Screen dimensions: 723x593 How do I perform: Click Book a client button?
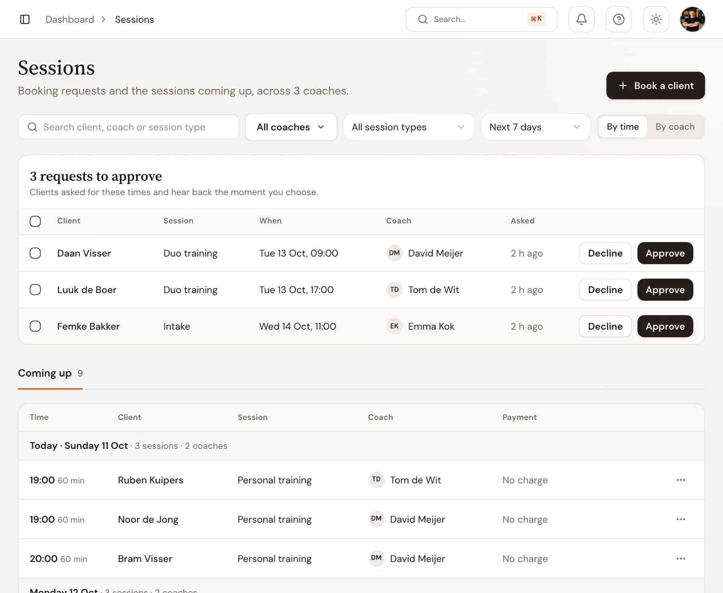pos(656,86)
